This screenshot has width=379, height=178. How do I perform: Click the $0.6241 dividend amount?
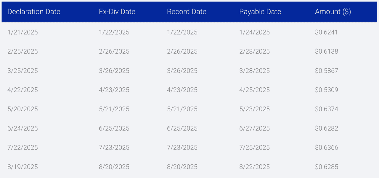(x=326, y=32)
